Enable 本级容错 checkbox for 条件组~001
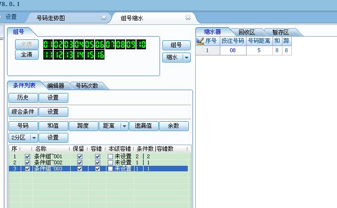337x208 pixels. [110, 156]
